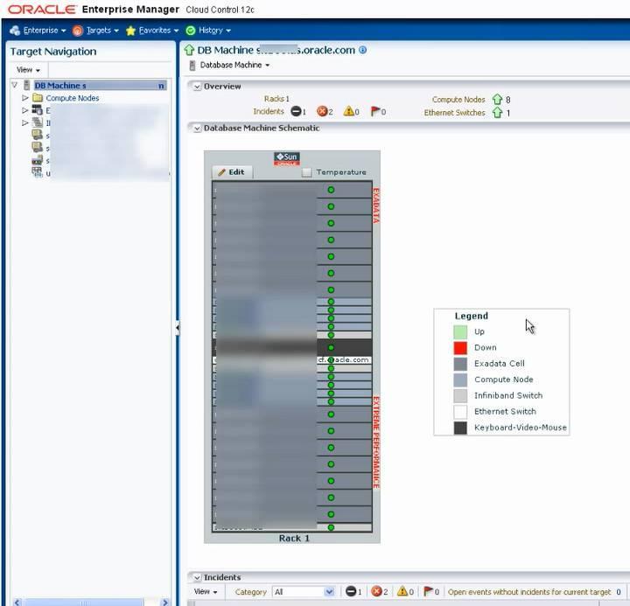
Task: Click the Rack 1 label below the schematic
Action: [x=294, y=538]
